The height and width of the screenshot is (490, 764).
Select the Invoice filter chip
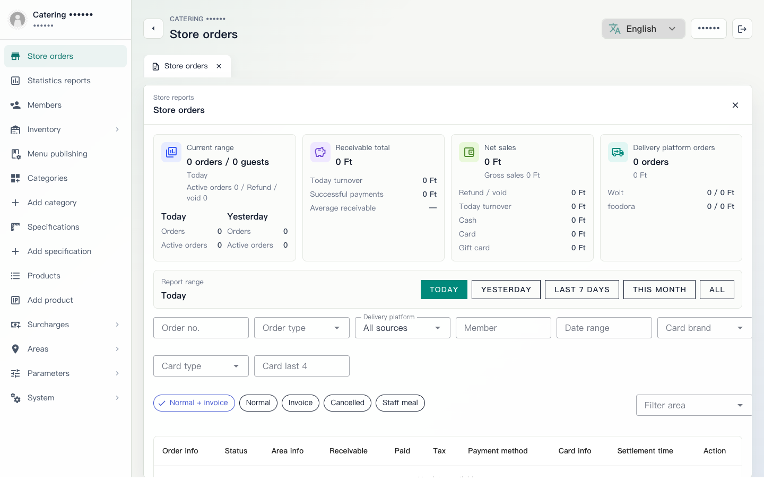pos(300,403)
